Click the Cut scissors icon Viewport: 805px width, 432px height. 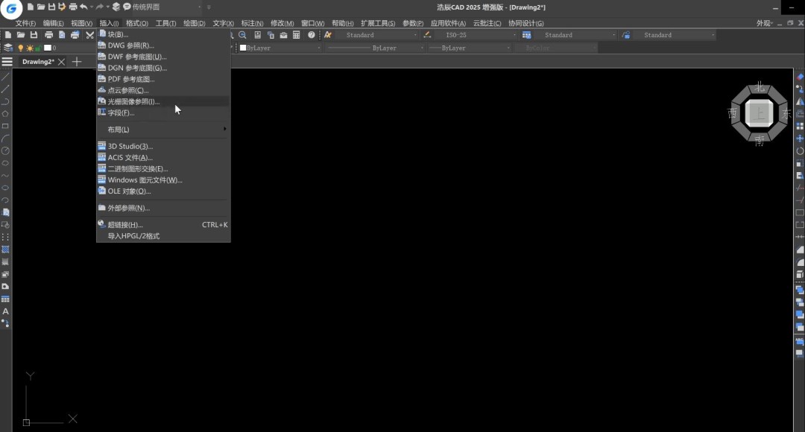point(89,35)
